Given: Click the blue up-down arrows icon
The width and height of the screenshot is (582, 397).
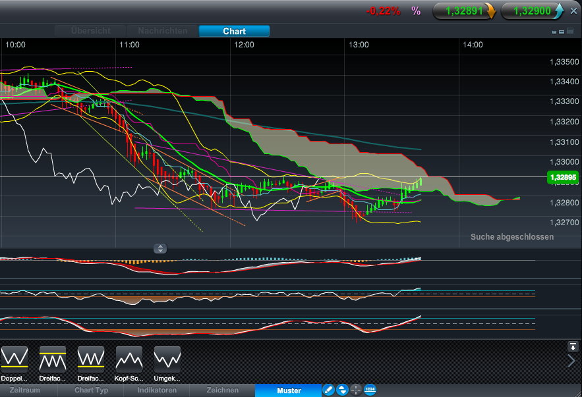Looking at the screenshot, I should (342, 390).
